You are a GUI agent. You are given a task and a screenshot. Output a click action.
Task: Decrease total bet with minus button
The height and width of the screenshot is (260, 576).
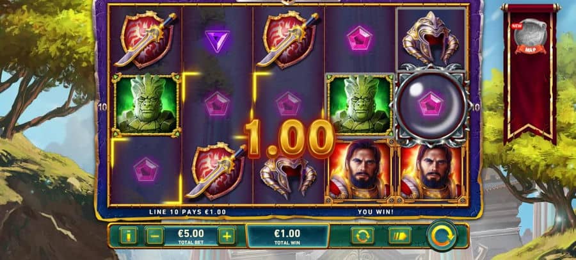pos(155,236)
